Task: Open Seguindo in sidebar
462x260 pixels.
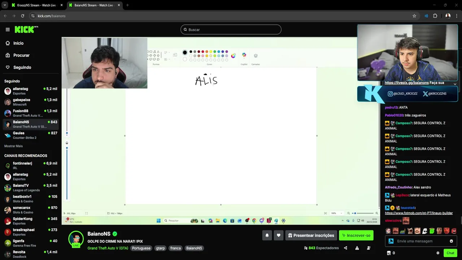Action: tap(22, 67)
